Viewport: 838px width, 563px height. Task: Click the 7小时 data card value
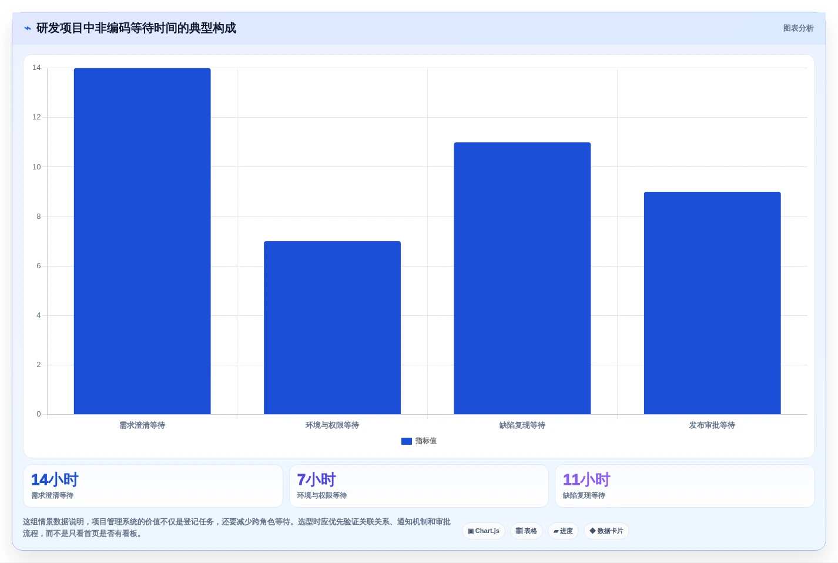point(317,479)
